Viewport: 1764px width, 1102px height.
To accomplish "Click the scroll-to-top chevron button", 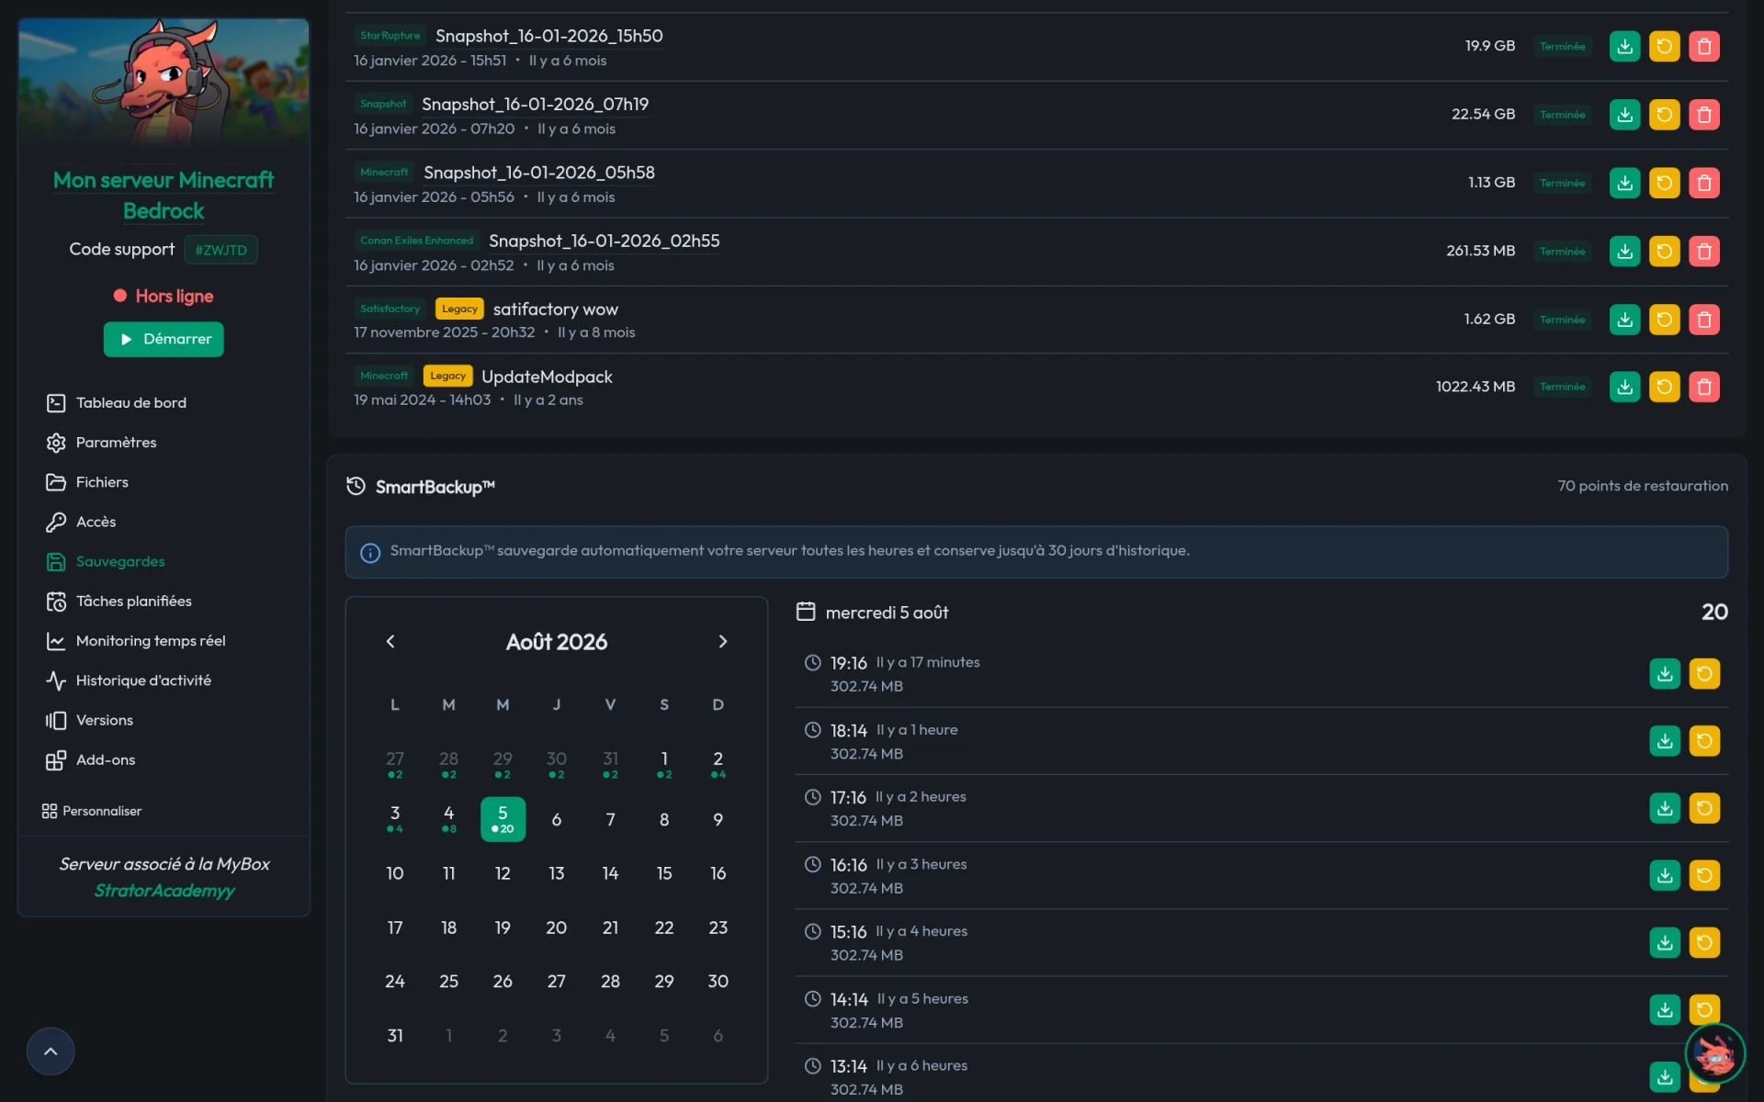I will (x=51, y=1051).
